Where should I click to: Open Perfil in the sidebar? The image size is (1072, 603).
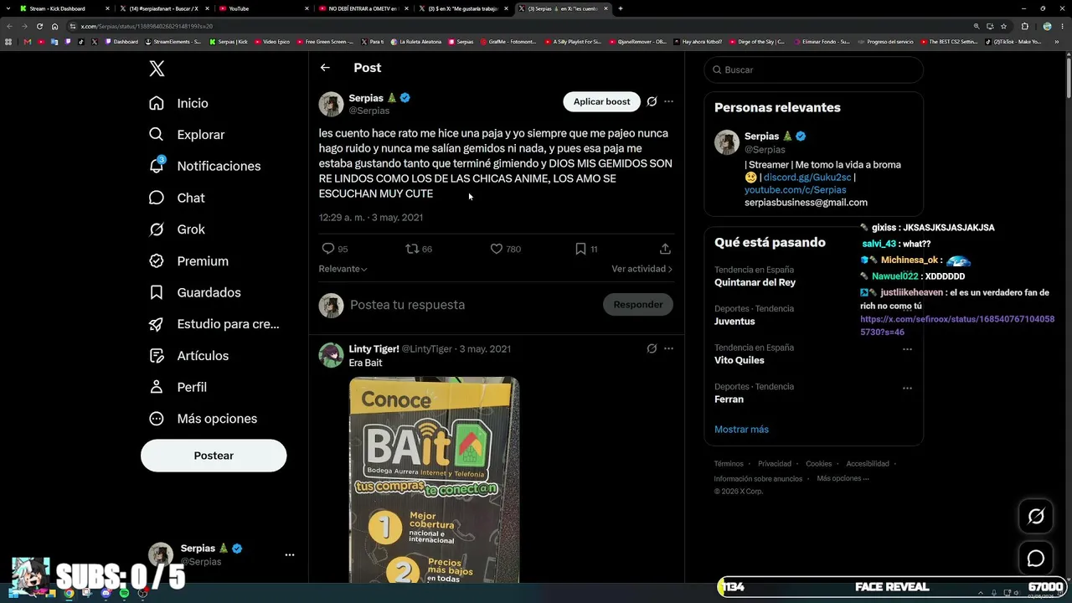point(178,387)
